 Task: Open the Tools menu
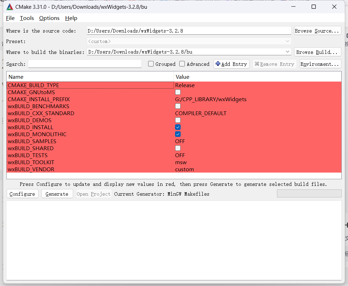pyautogui.click(x=27, y=18)
